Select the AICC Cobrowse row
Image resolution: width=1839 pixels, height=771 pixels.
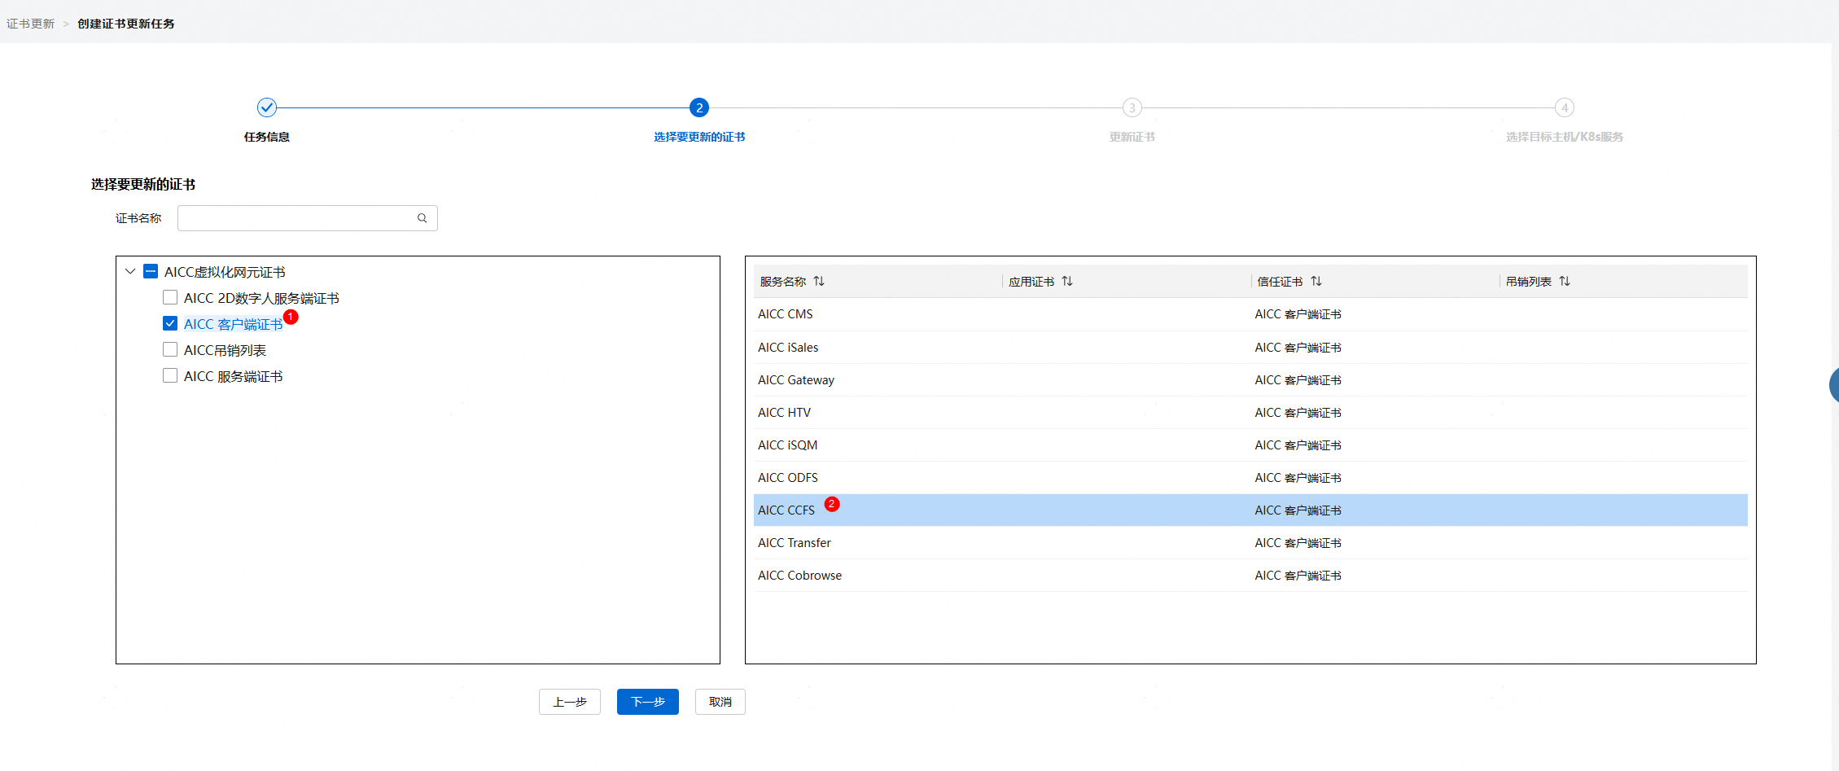[1250, 576]
